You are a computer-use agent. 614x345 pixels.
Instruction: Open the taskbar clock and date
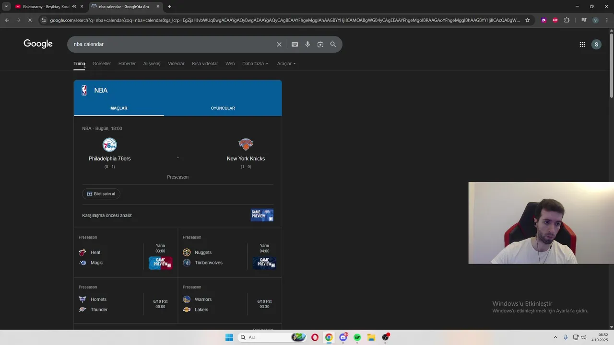[x=600, y=337]
